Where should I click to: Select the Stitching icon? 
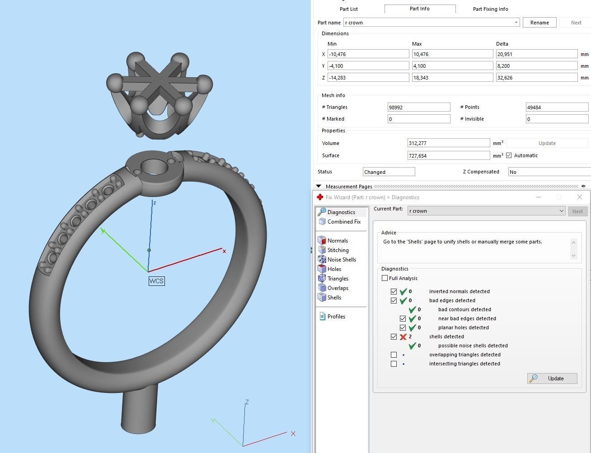tap(322, 250)
